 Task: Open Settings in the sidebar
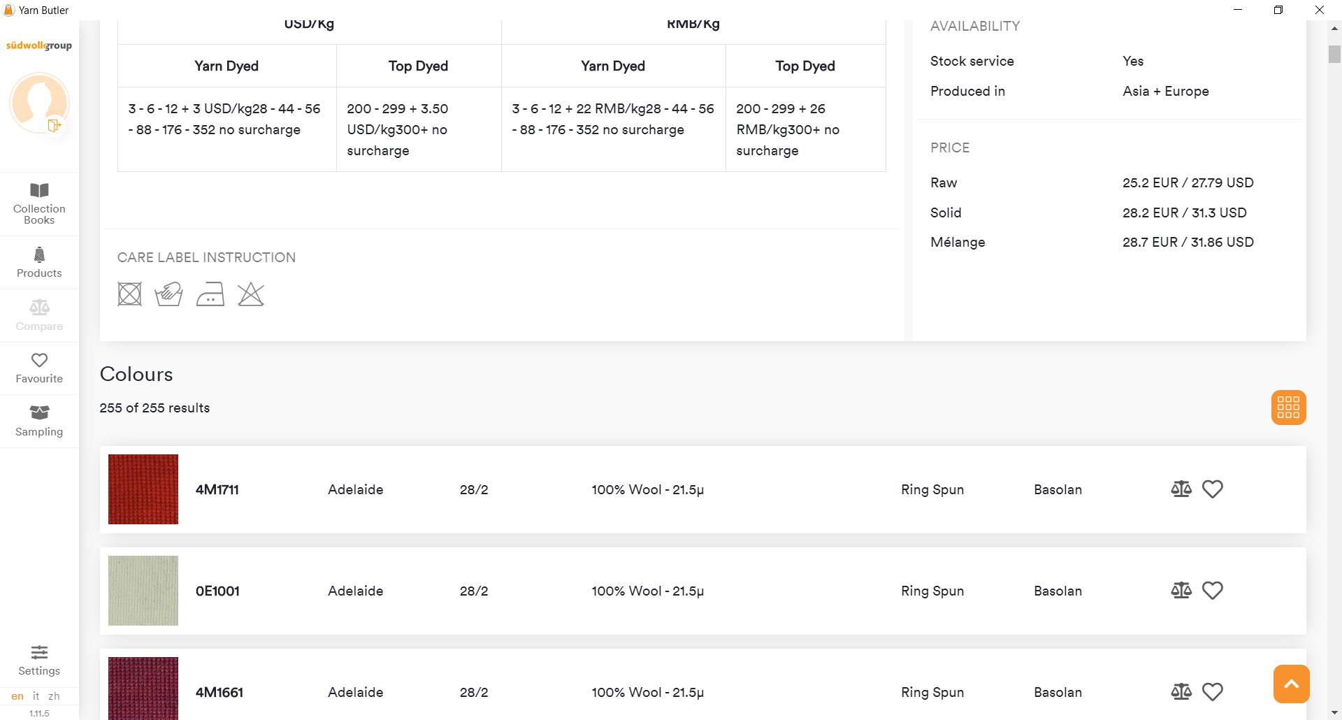coord(39,661)
